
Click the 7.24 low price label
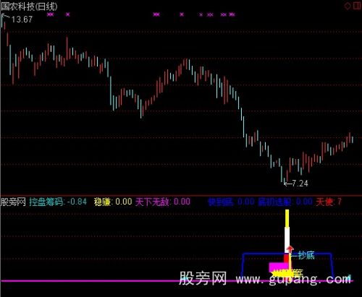pos(300,184)
